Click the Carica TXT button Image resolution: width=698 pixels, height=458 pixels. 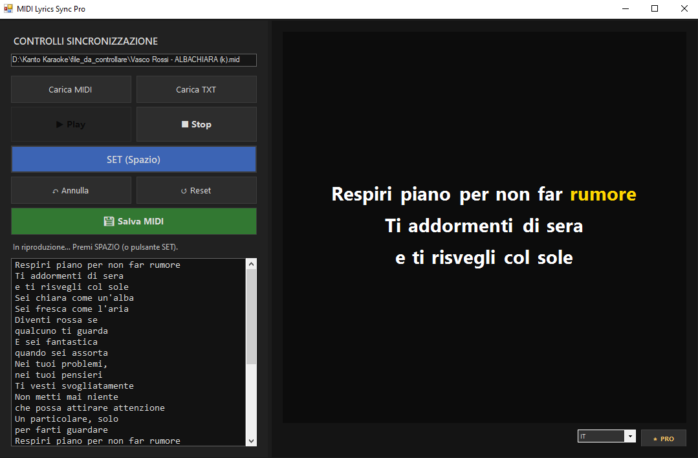pos(196,89)
